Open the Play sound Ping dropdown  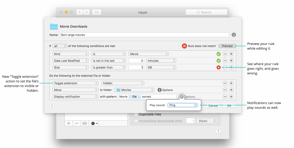[182, 105]
